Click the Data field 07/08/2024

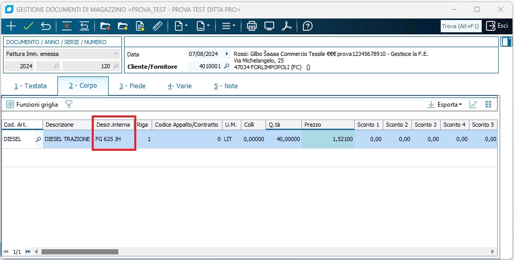coord(205,54)
